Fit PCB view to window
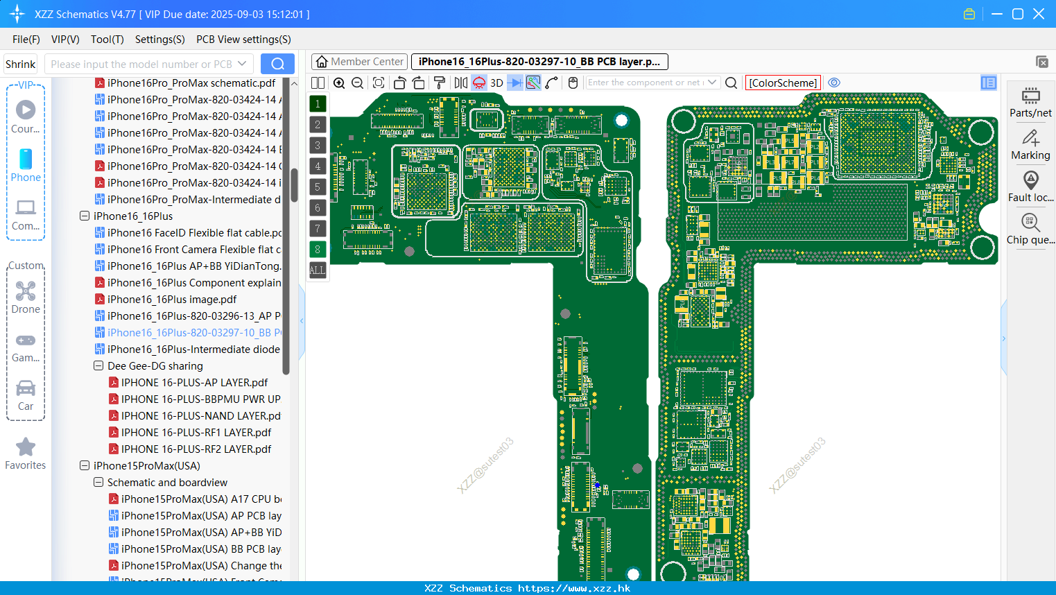Viewport: 1056px width, 595px height. (x=379, y=83)
